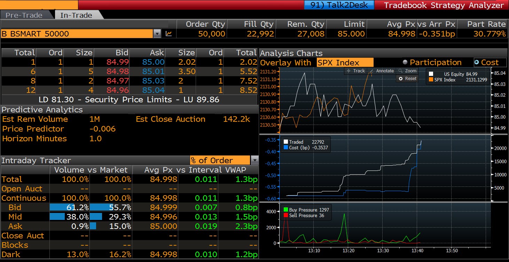Image resolution: width=509 pixels, height=262 pixels.
Task: Click the blue Cost (bp) legend marker
Action: pos(286,148)
